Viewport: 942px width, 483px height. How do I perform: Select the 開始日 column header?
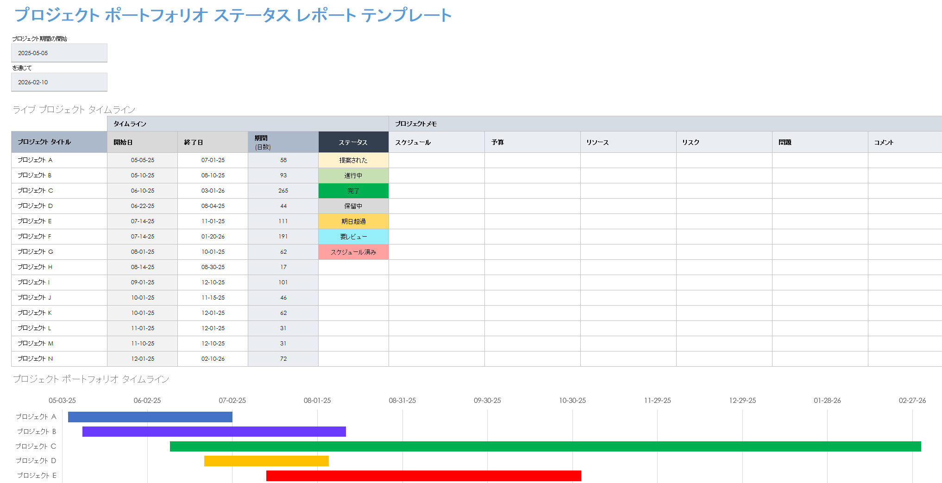pyautogui.click(x=143, y=142)
